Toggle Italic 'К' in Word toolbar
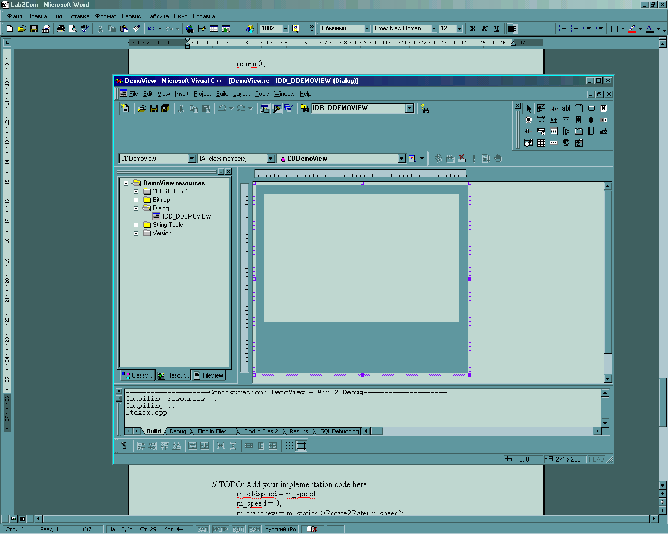The height and width of the screenshot is (534, 668). (484, 29)
